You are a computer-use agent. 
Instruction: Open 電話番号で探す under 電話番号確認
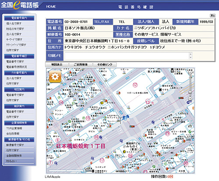pos(15,61)
